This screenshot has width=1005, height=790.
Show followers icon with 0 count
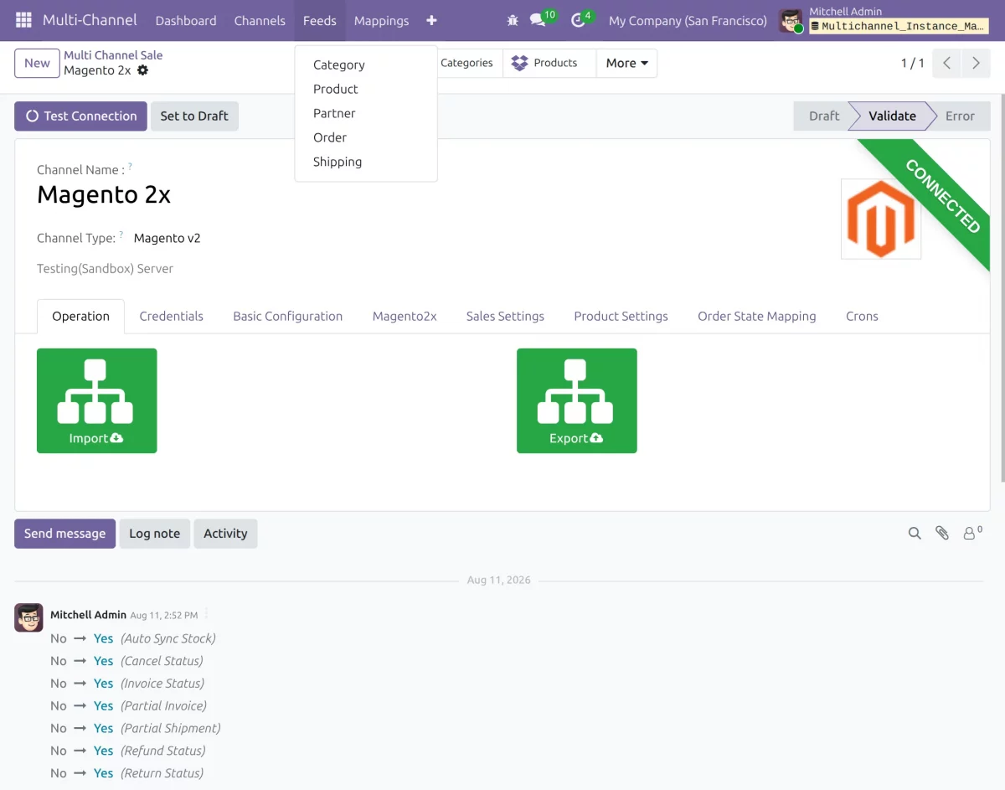coord(972,532)
